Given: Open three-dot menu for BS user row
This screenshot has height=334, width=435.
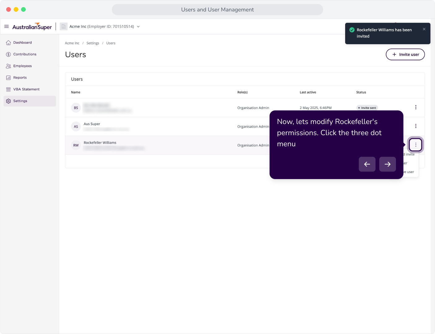Looking at the screenshot, I should [416, 107].
